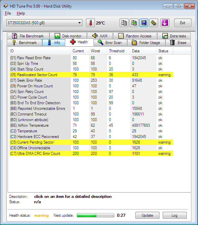Click the Threshold column header
This screenshot has height=225, width=198.
[x=117, y=51]
